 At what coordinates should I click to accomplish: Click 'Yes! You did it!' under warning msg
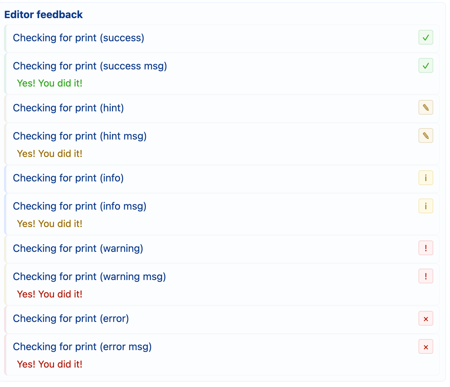tap(50, 294)
